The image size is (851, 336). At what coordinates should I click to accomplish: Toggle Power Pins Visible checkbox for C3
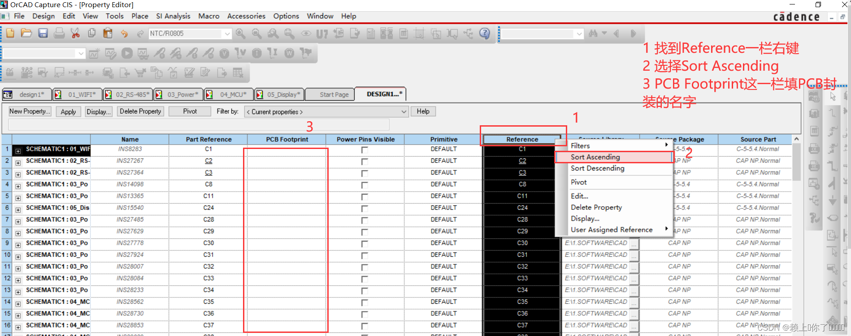click(365, 173)
